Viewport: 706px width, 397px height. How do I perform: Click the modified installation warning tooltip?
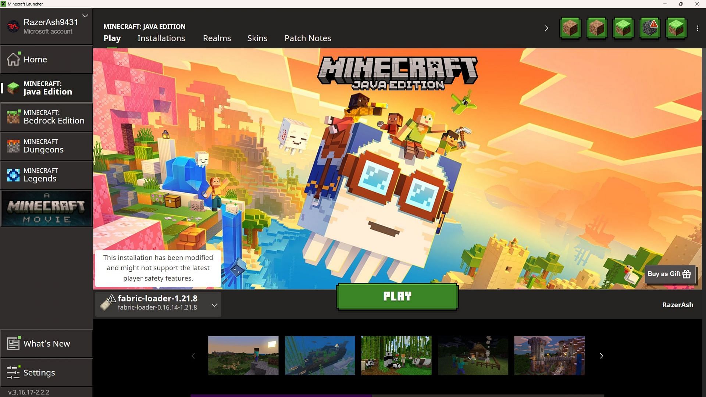(x=158, y=268)
